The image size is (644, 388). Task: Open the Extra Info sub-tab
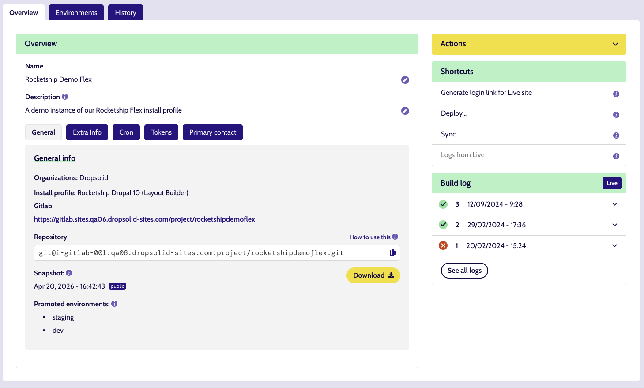tap(87, 132)
